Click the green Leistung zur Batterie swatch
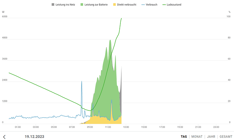The width and height of the screenshot is (234, 140). point(82,4)
